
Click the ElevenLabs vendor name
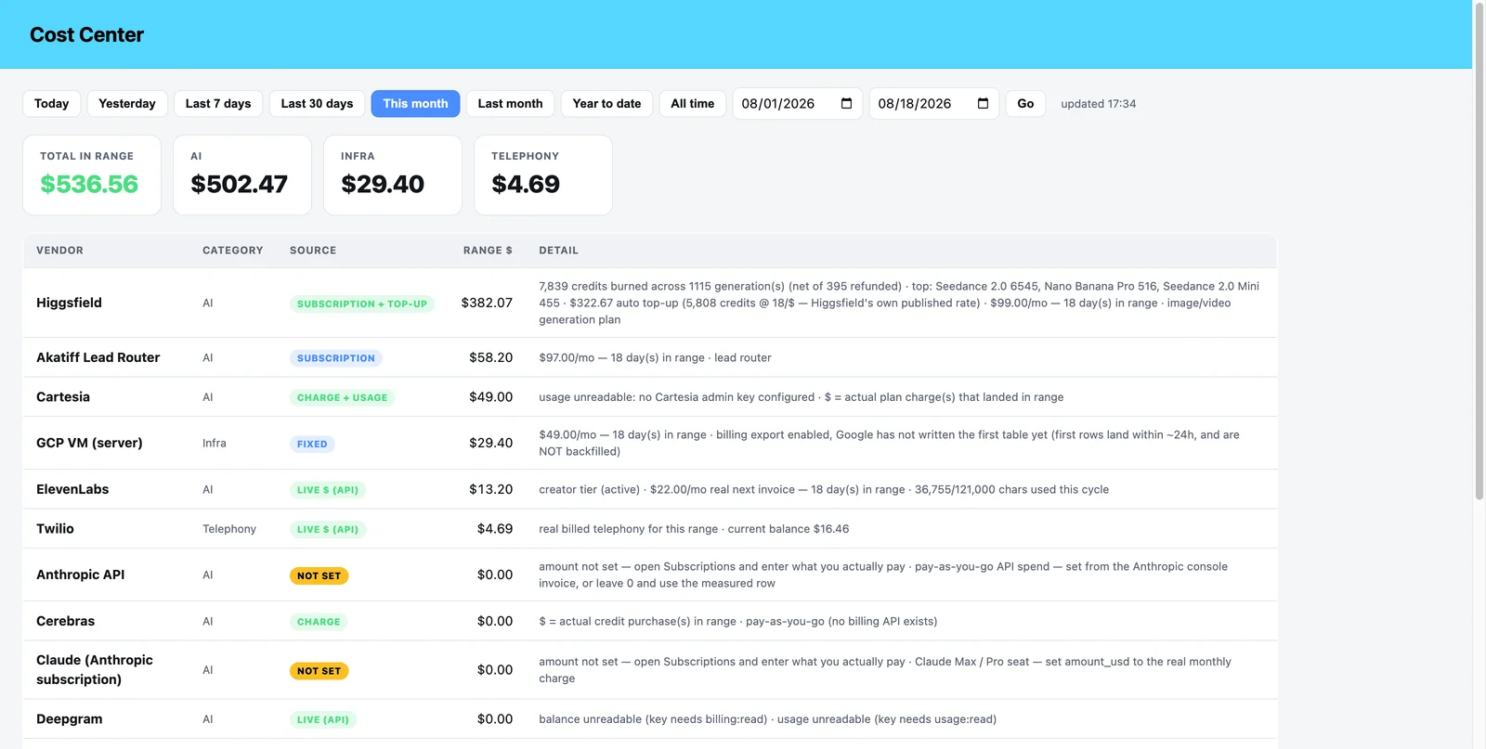pos(72,489)
